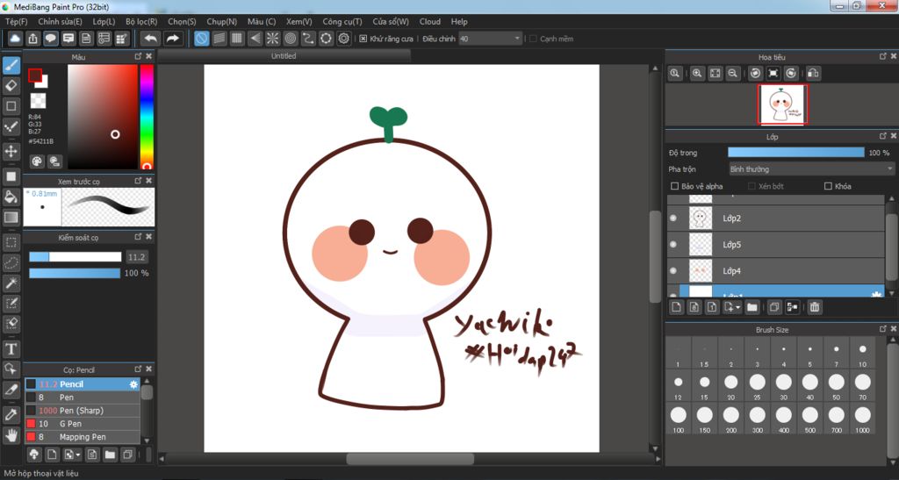Open the Chỉnh sửa(E) menu
Viewport: 899px width, 480px height.
click(60, 21)
